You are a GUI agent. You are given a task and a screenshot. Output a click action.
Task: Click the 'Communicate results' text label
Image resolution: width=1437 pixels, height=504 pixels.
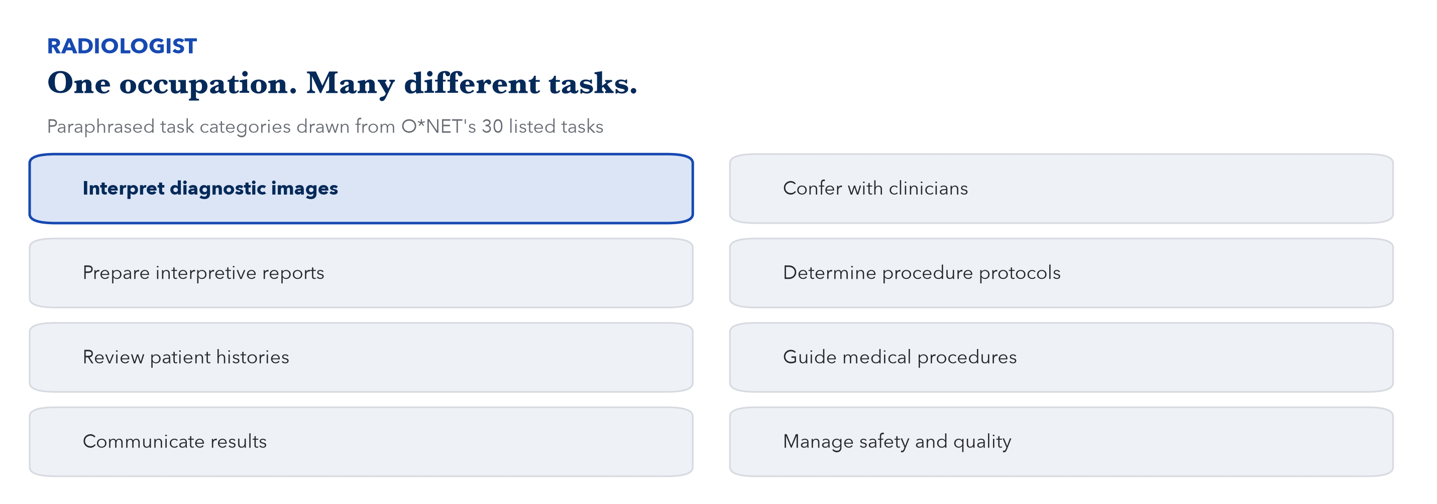[x=175, y=442]
